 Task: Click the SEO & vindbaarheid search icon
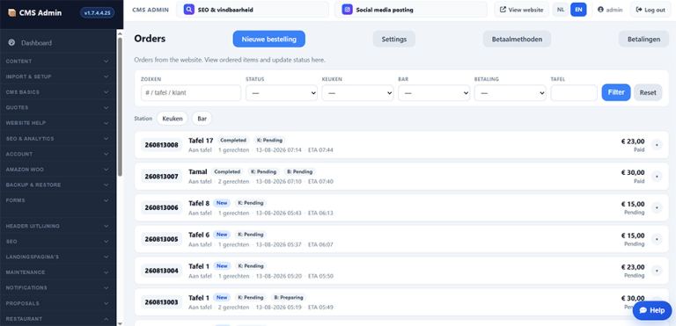188,10
